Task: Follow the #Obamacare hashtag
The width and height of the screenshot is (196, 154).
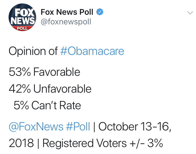Action: [92, 51]
